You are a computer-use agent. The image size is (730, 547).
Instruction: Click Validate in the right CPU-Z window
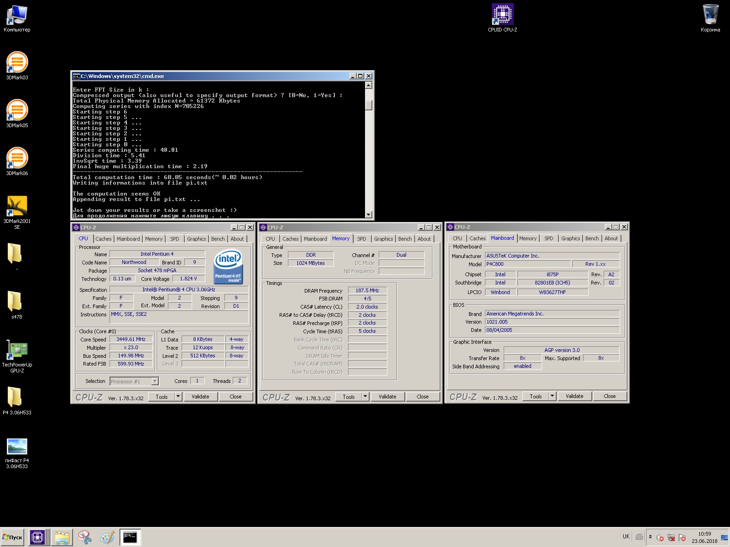coord(574,396)
